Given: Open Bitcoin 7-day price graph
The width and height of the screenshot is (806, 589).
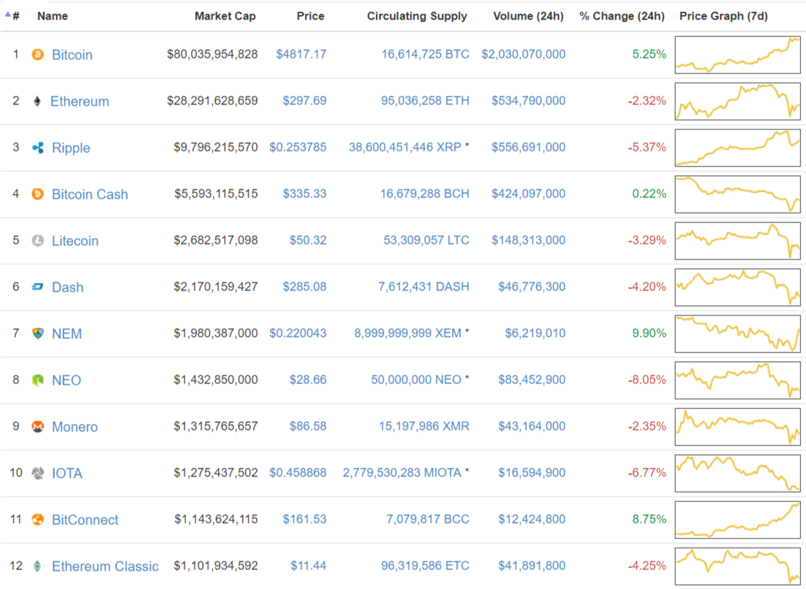Looking at the screenshot, I should [x=737, y=55].
